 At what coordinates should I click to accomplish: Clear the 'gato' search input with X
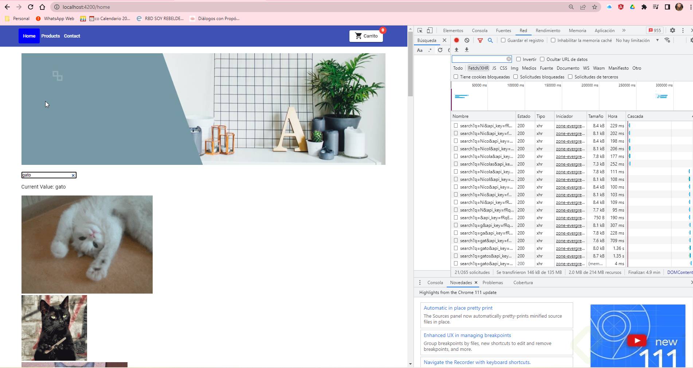[x=73, y=175]
